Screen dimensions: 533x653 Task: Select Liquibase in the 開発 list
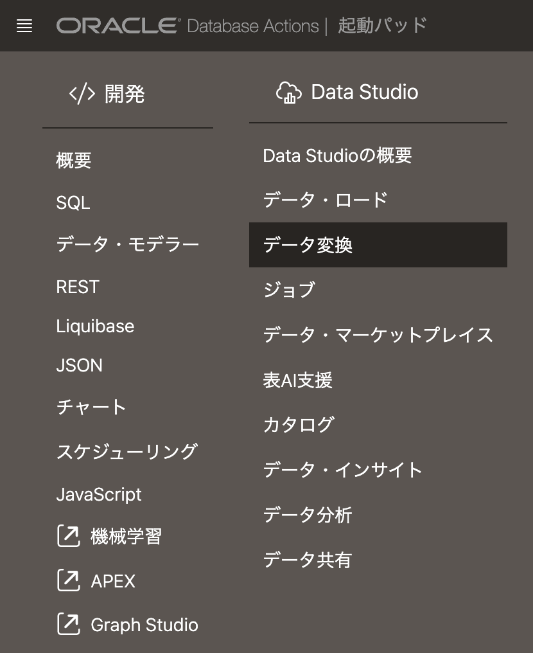[95, 326]
